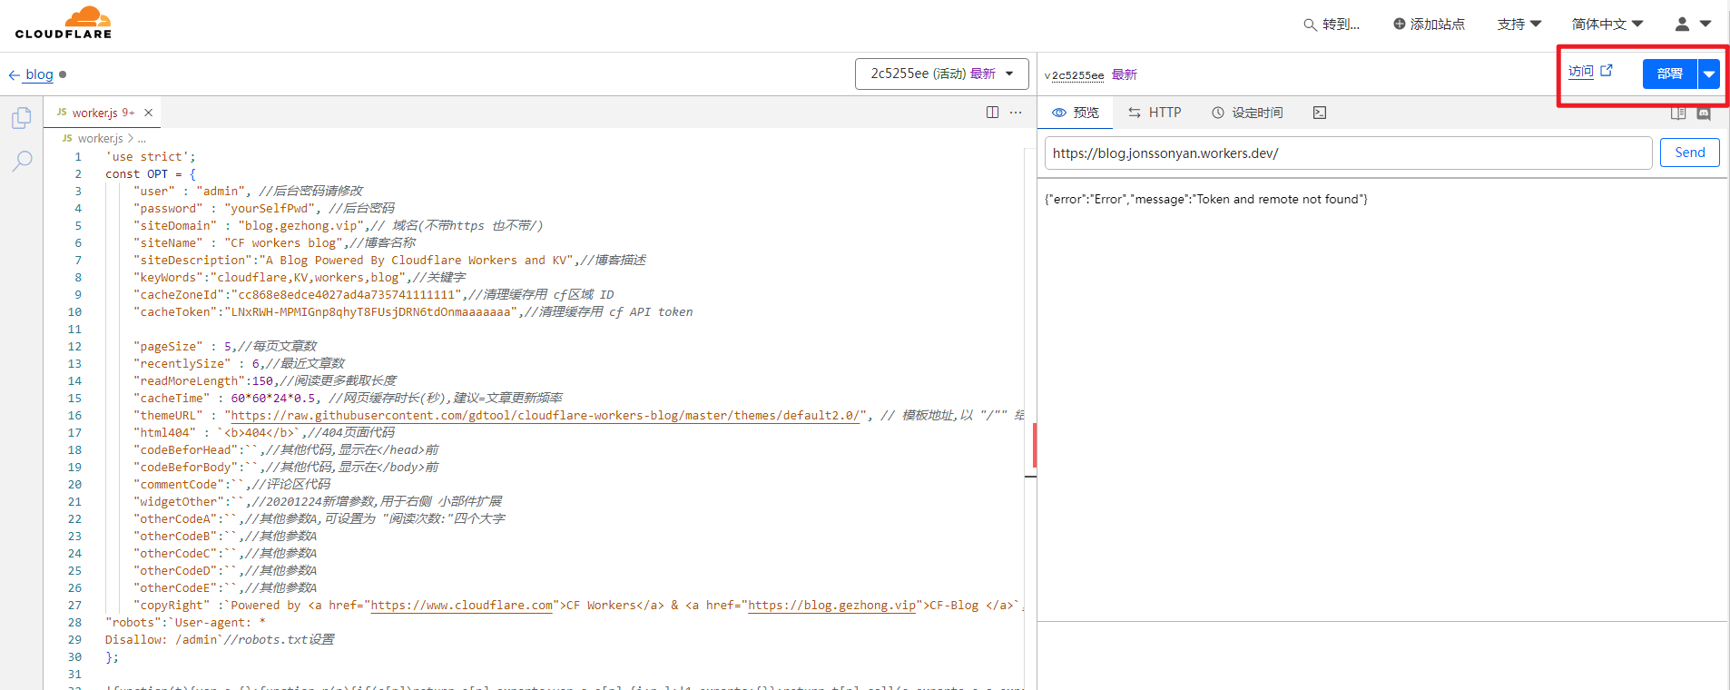Image resolution: width=1730 pixels, height=690 pixels.
Task: Open editor More Actions ellipsis menu
Action: 1016,113
